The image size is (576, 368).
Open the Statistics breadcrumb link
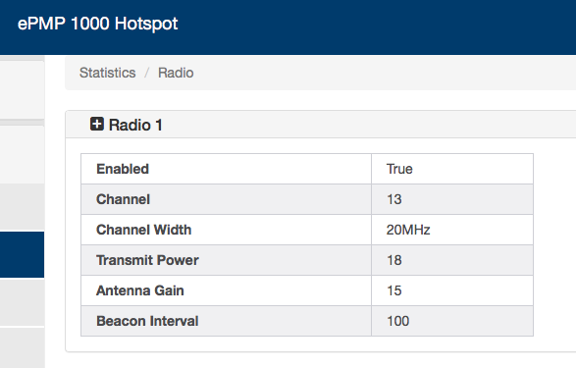coord(107,73)
